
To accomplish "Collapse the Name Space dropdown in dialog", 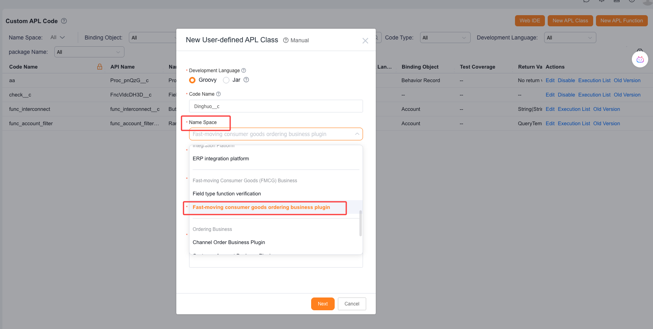I will [357, 134].
